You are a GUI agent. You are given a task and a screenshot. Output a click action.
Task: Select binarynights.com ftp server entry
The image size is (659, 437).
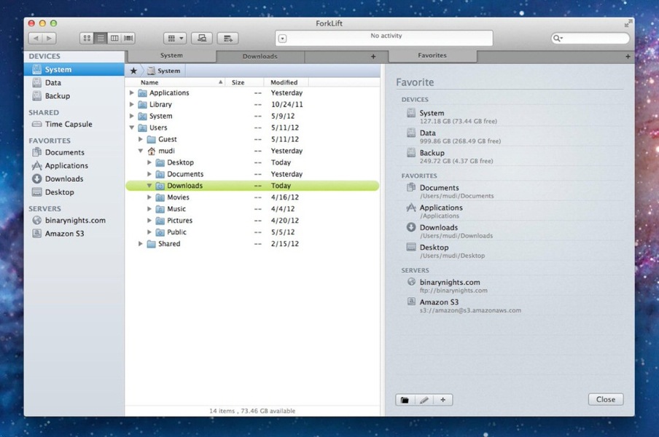[x=510, y=286]
